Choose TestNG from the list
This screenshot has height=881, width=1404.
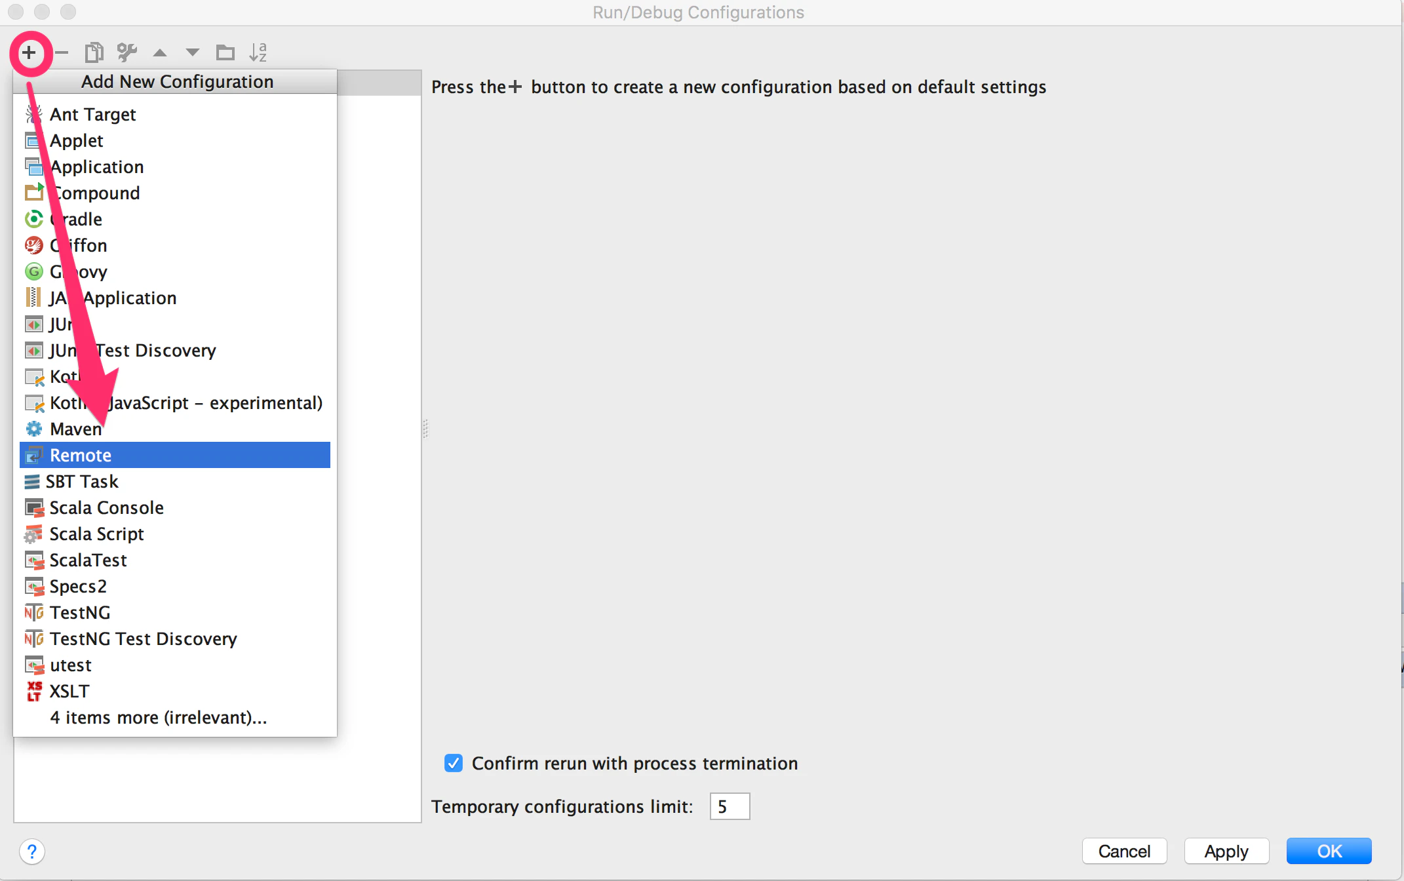[175, 612]
